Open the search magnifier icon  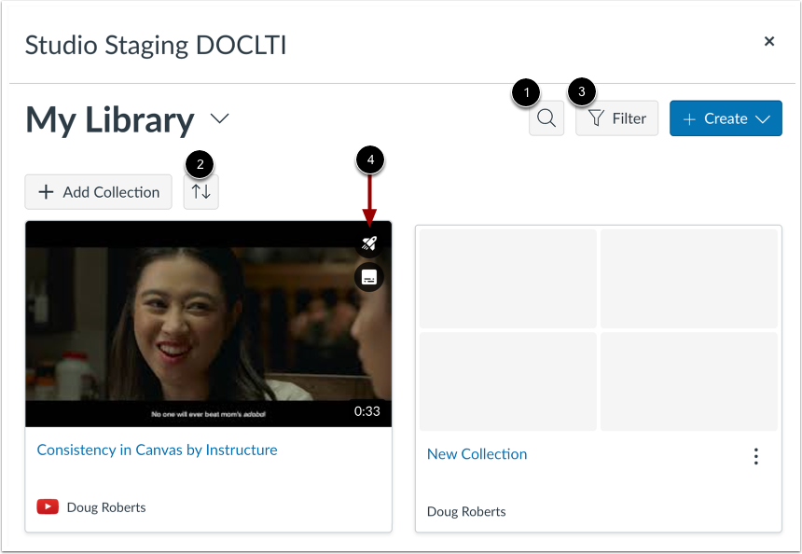pos(546,118)
